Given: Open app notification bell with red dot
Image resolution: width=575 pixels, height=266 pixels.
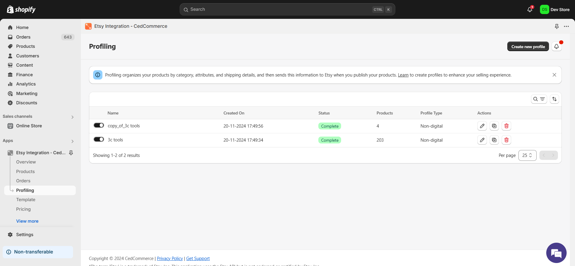Looking at the screenshot, I should 556,47.
